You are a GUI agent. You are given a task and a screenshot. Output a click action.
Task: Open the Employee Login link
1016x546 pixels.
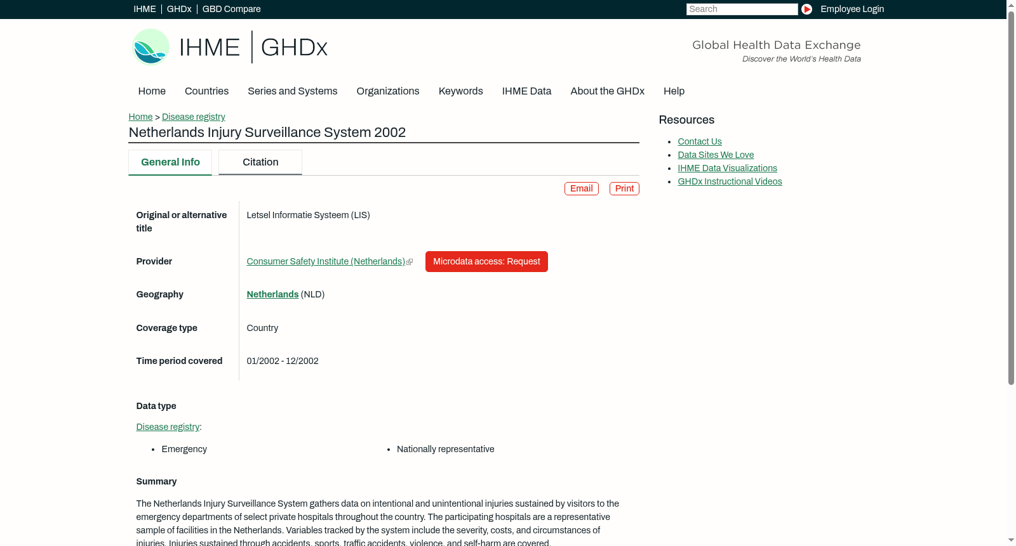852,9
